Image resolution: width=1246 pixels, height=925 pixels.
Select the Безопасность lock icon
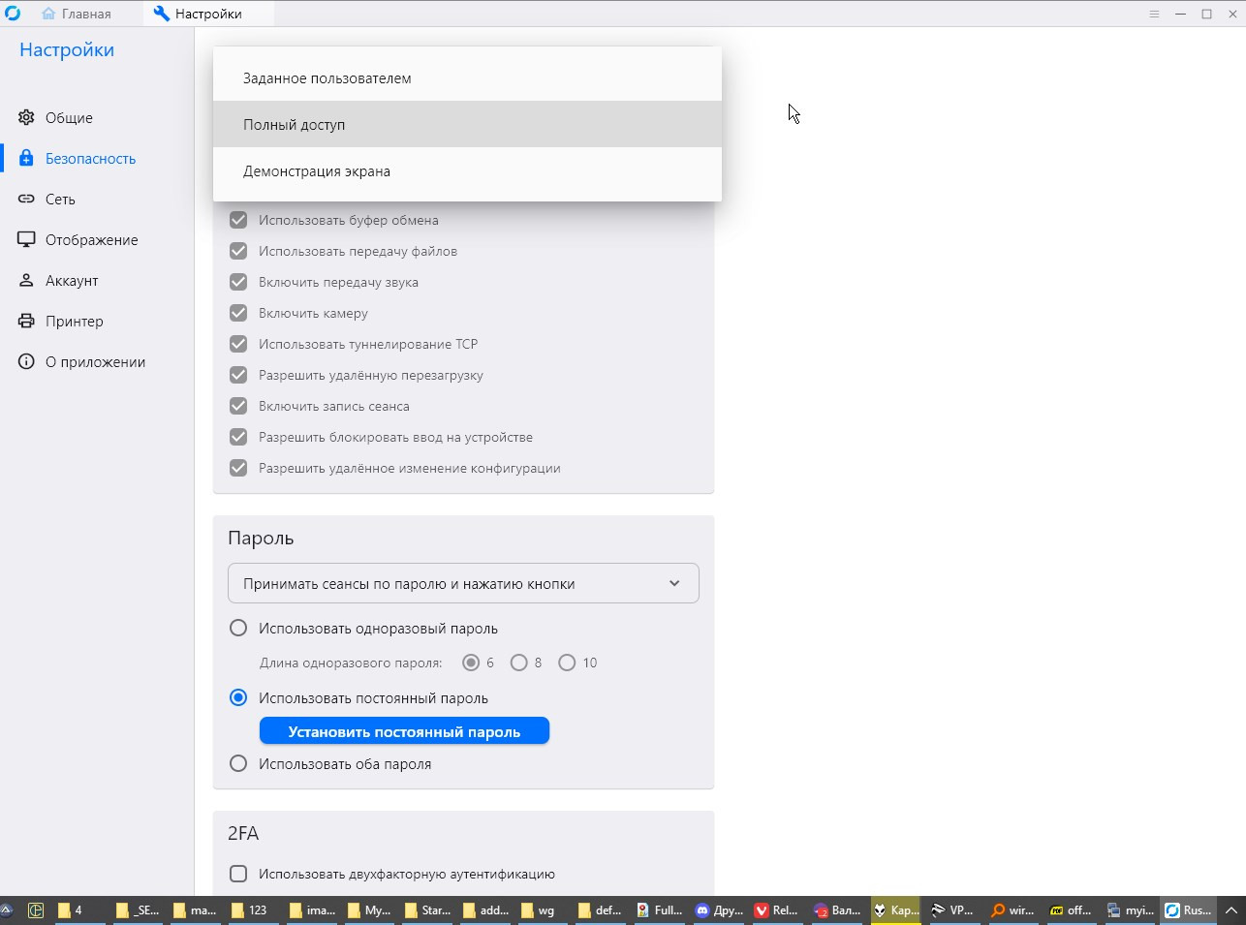pos(26,159)
